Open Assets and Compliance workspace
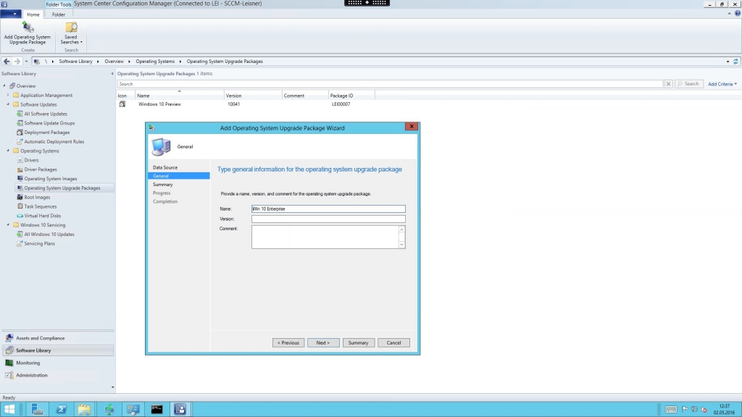 [x=58, y=338]
